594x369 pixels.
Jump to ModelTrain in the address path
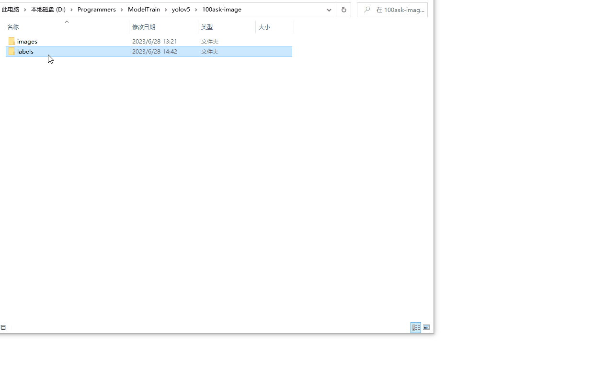pos(144,10)
